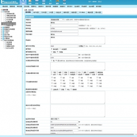Switch to the 文件设置 tab
The width and height of the screenshot is (137, 137).
tap(44, 12)
